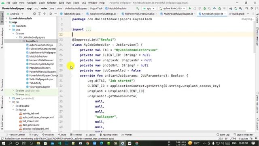The height and width of the screenshot is (146, 259).
Task: Open Device Manager phone icon in toolbar
Action: (236, 8)
